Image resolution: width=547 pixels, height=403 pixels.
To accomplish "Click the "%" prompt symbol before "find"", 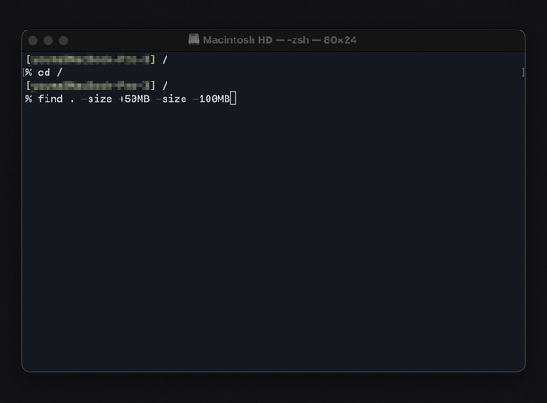I will [29, 99].
